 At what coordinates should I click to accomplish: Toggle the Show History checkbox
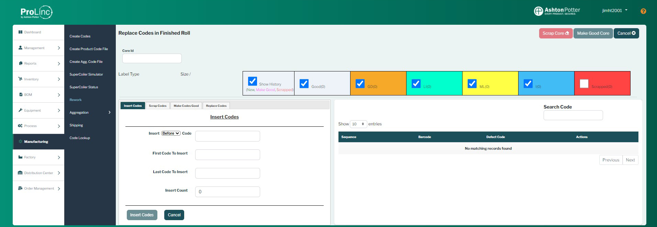tap(253, 81)
